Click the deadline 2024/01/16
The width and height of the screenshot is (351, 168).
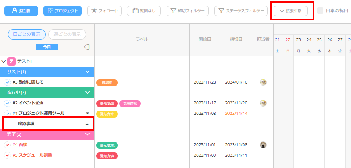[x=236, y=82]
